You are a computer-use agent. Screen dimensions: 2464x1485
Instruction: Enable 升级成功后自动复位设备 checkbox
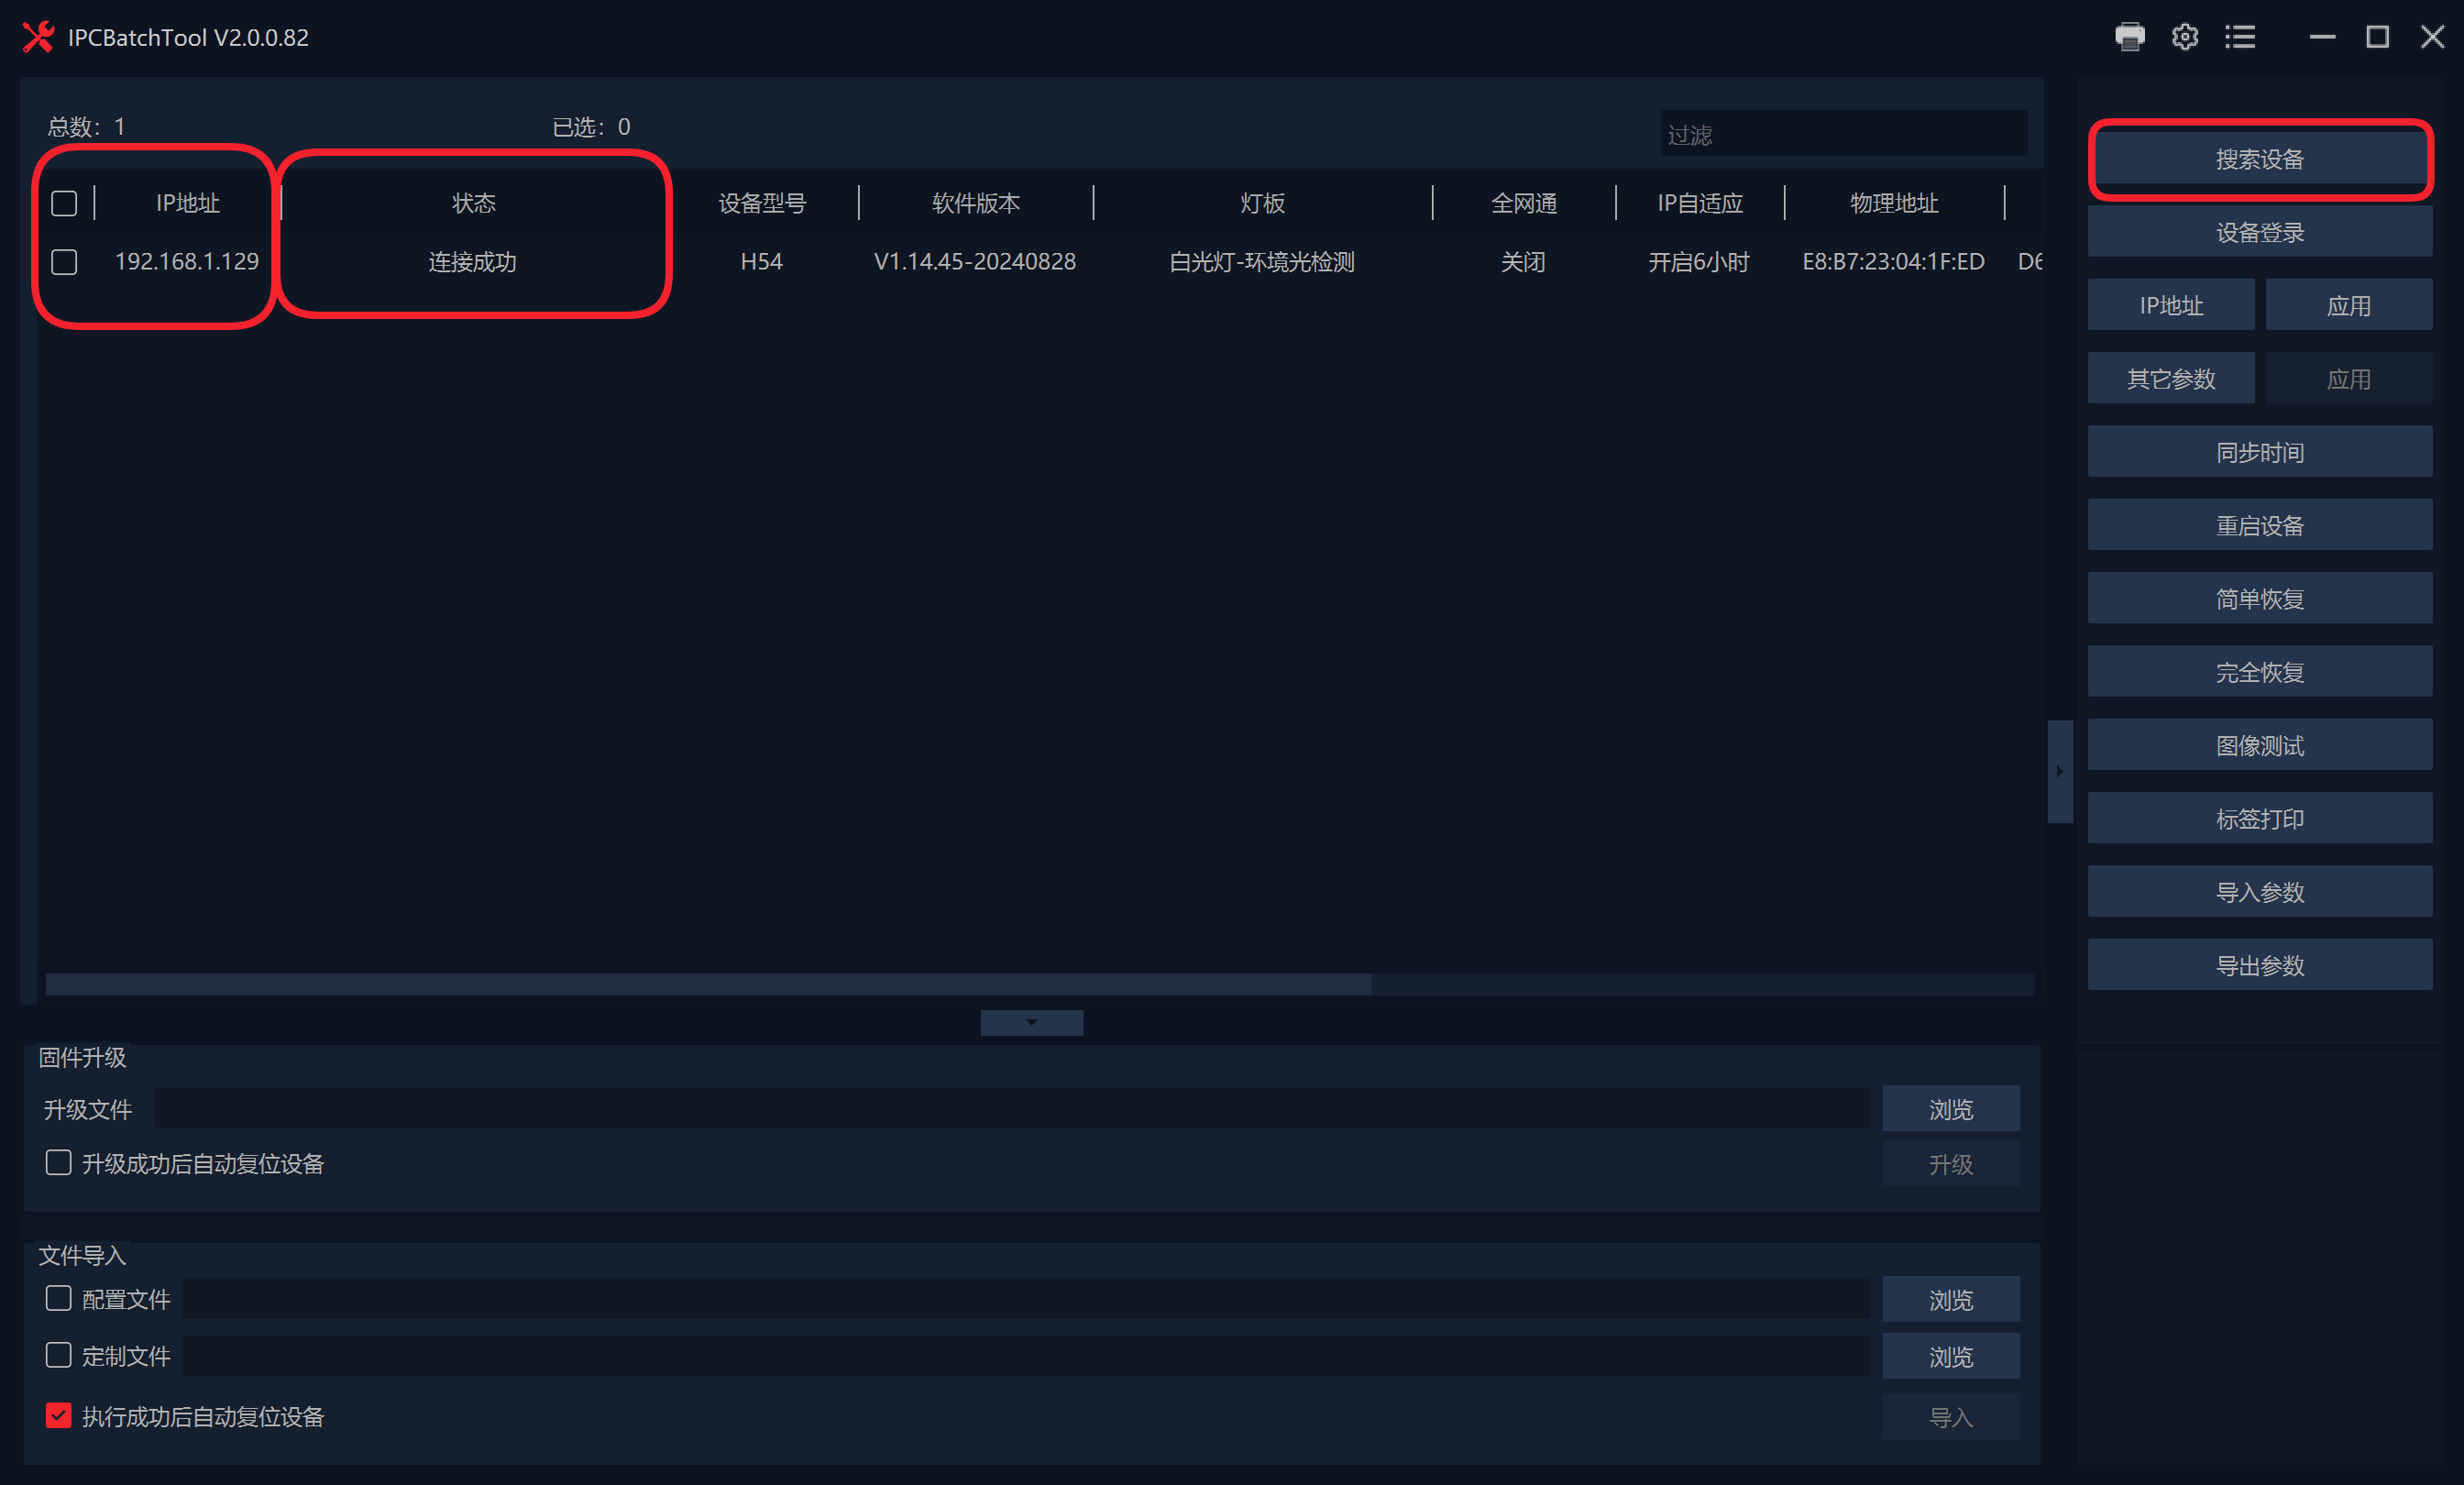58,1162
